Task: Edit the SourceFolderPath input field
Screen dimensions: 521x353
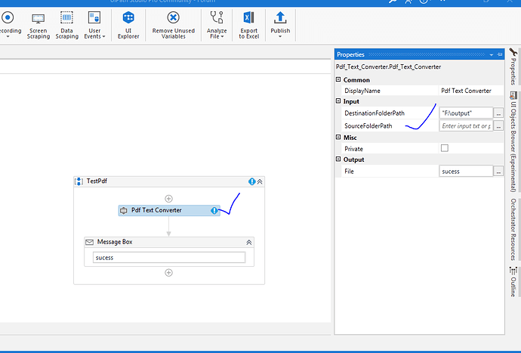Action: [466, 125]
